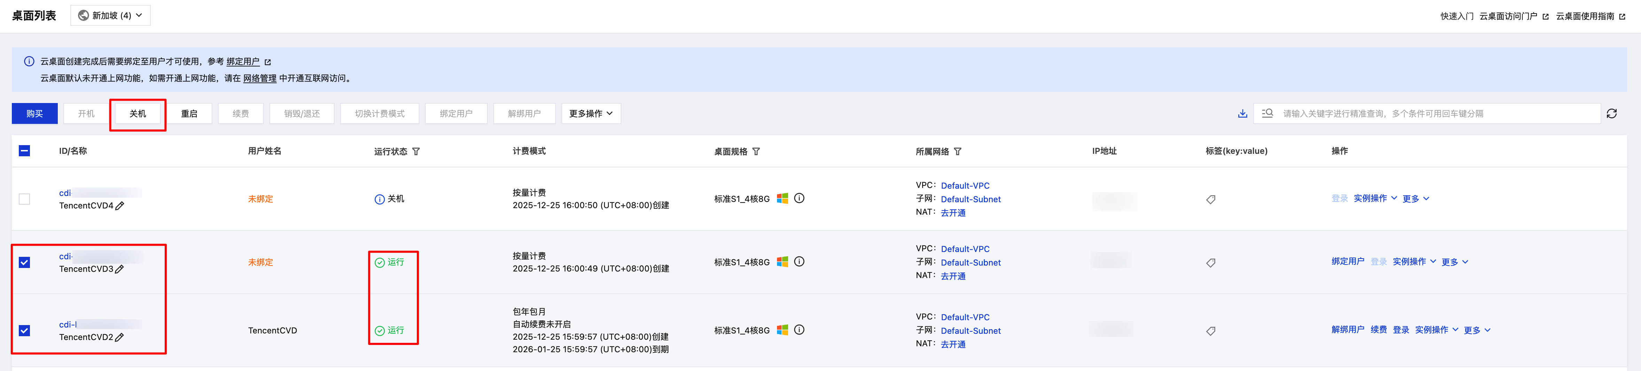Check the TencentCVD4 row checkbox
This screenshot has width=1641, height=371.
[24, 199]
